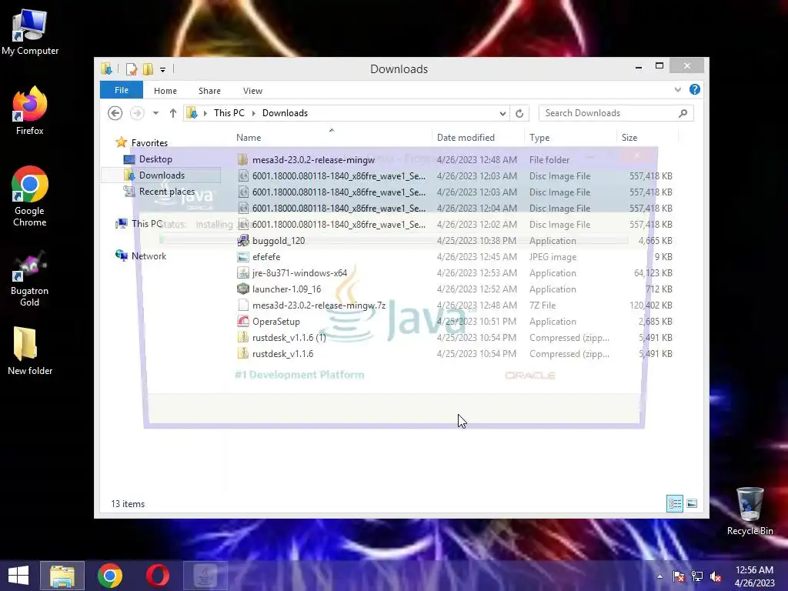Select rustdesk_v1.1.6 (1) zip file

tap(454, 338)
